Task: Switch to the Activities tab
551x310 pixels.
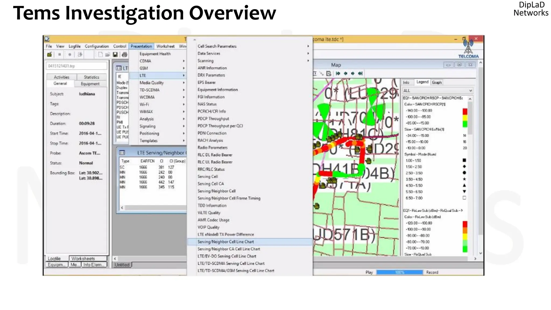Action: point(62,77)
